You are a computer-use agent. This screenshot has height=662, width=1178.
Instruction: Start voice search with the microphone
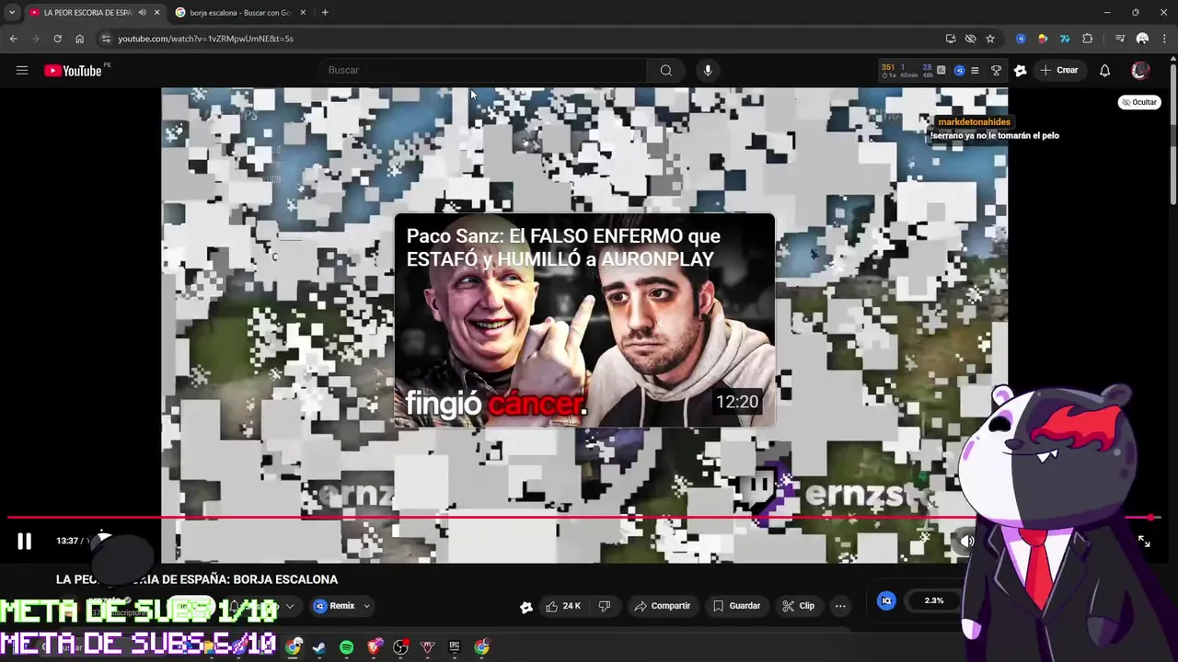(707, 70)
